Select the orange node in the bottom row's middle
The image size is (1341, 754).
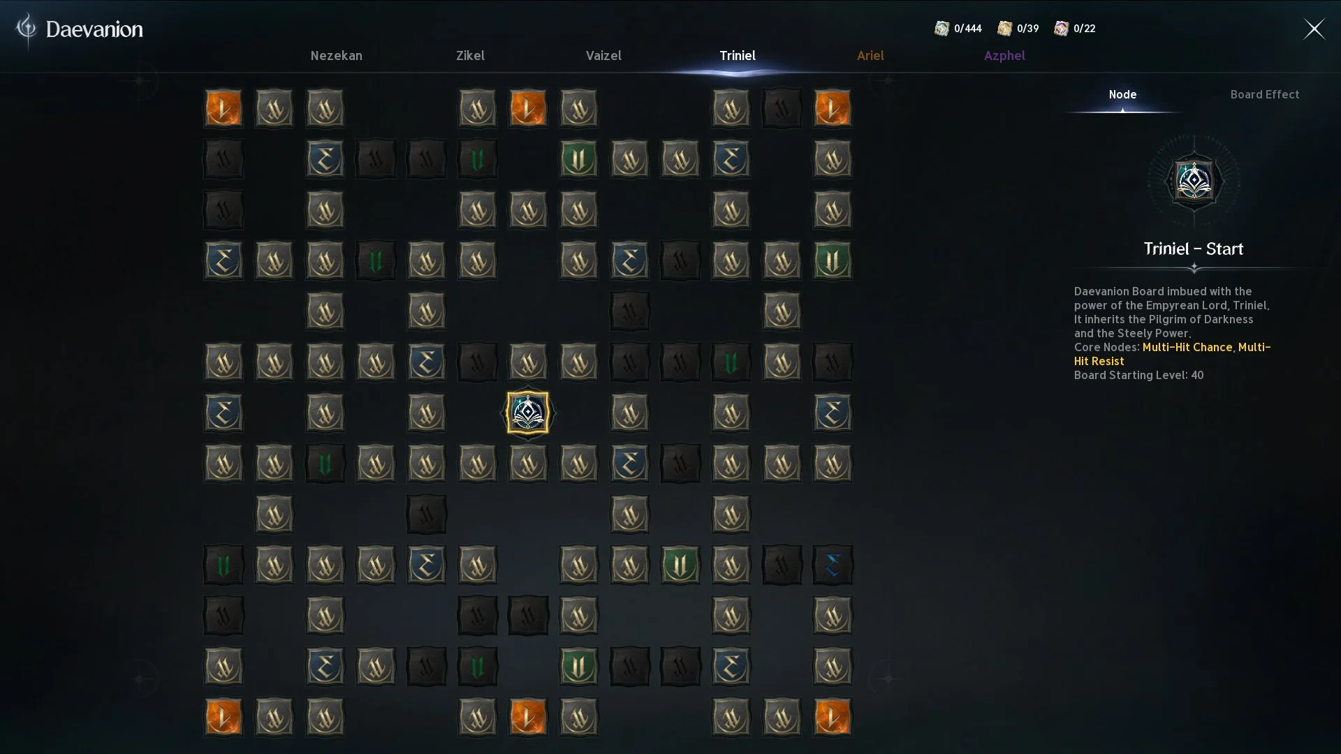point(527,717)
